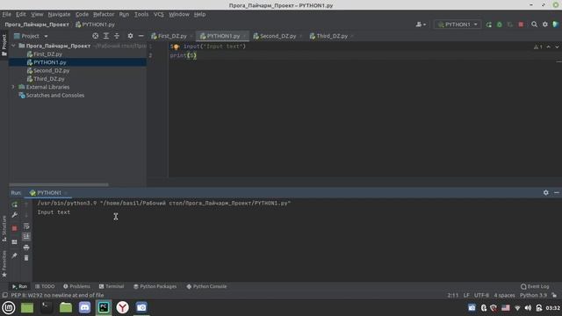The image size is (562, 316).
Task: Select Third_DZ.py in project tree
Action: point(49,79)
